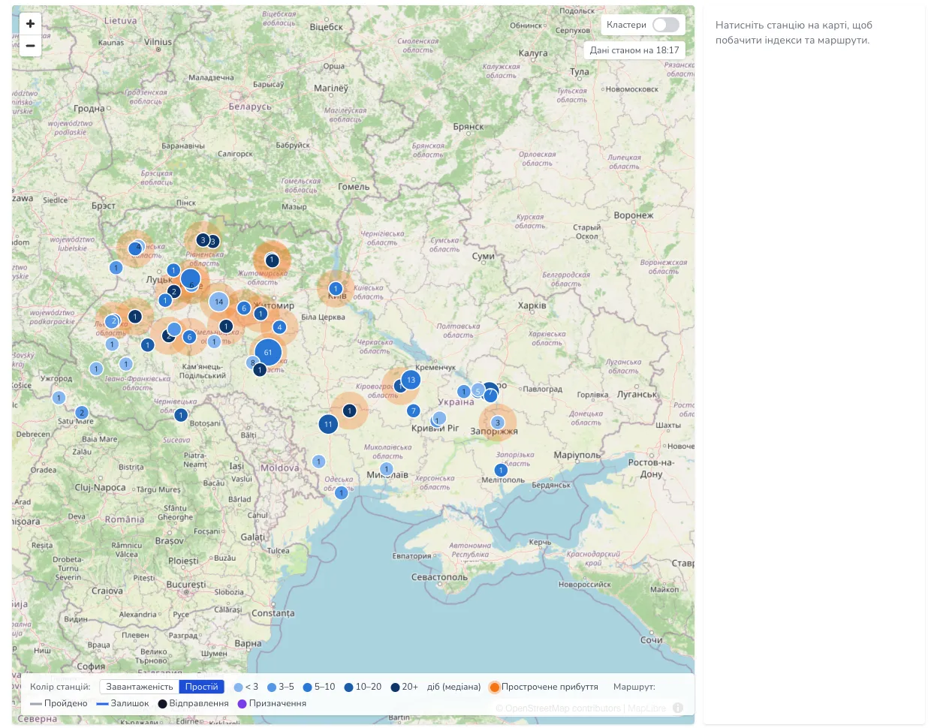
Task: Click the 'Маршрут:' legend label
Action: point(634,687)
